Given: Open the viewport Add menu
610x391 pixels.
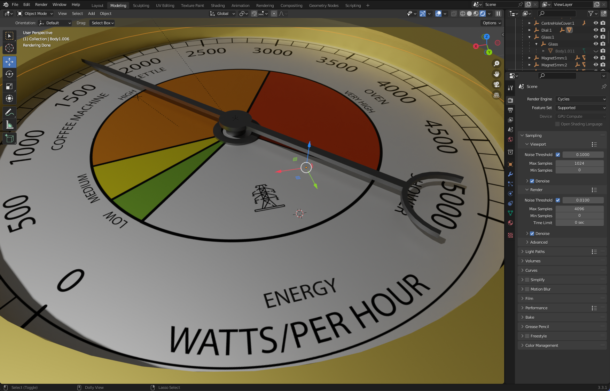Looking at the screenshot, I should click(x=91, y=14).
